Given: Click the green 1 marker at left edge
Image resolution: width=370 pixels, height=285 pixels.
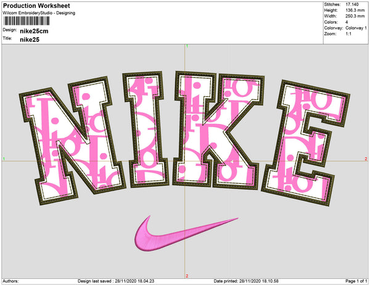Looking at the screenshot, I should click(x=4, y=159).
